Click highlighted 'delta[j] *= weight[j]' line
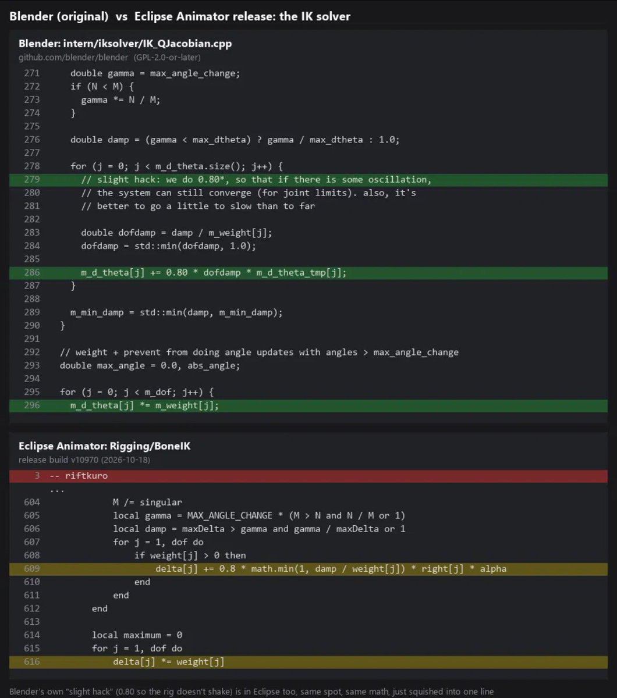Image resolution: width=617 pixels, height=698 pixels. click(308, 662)
